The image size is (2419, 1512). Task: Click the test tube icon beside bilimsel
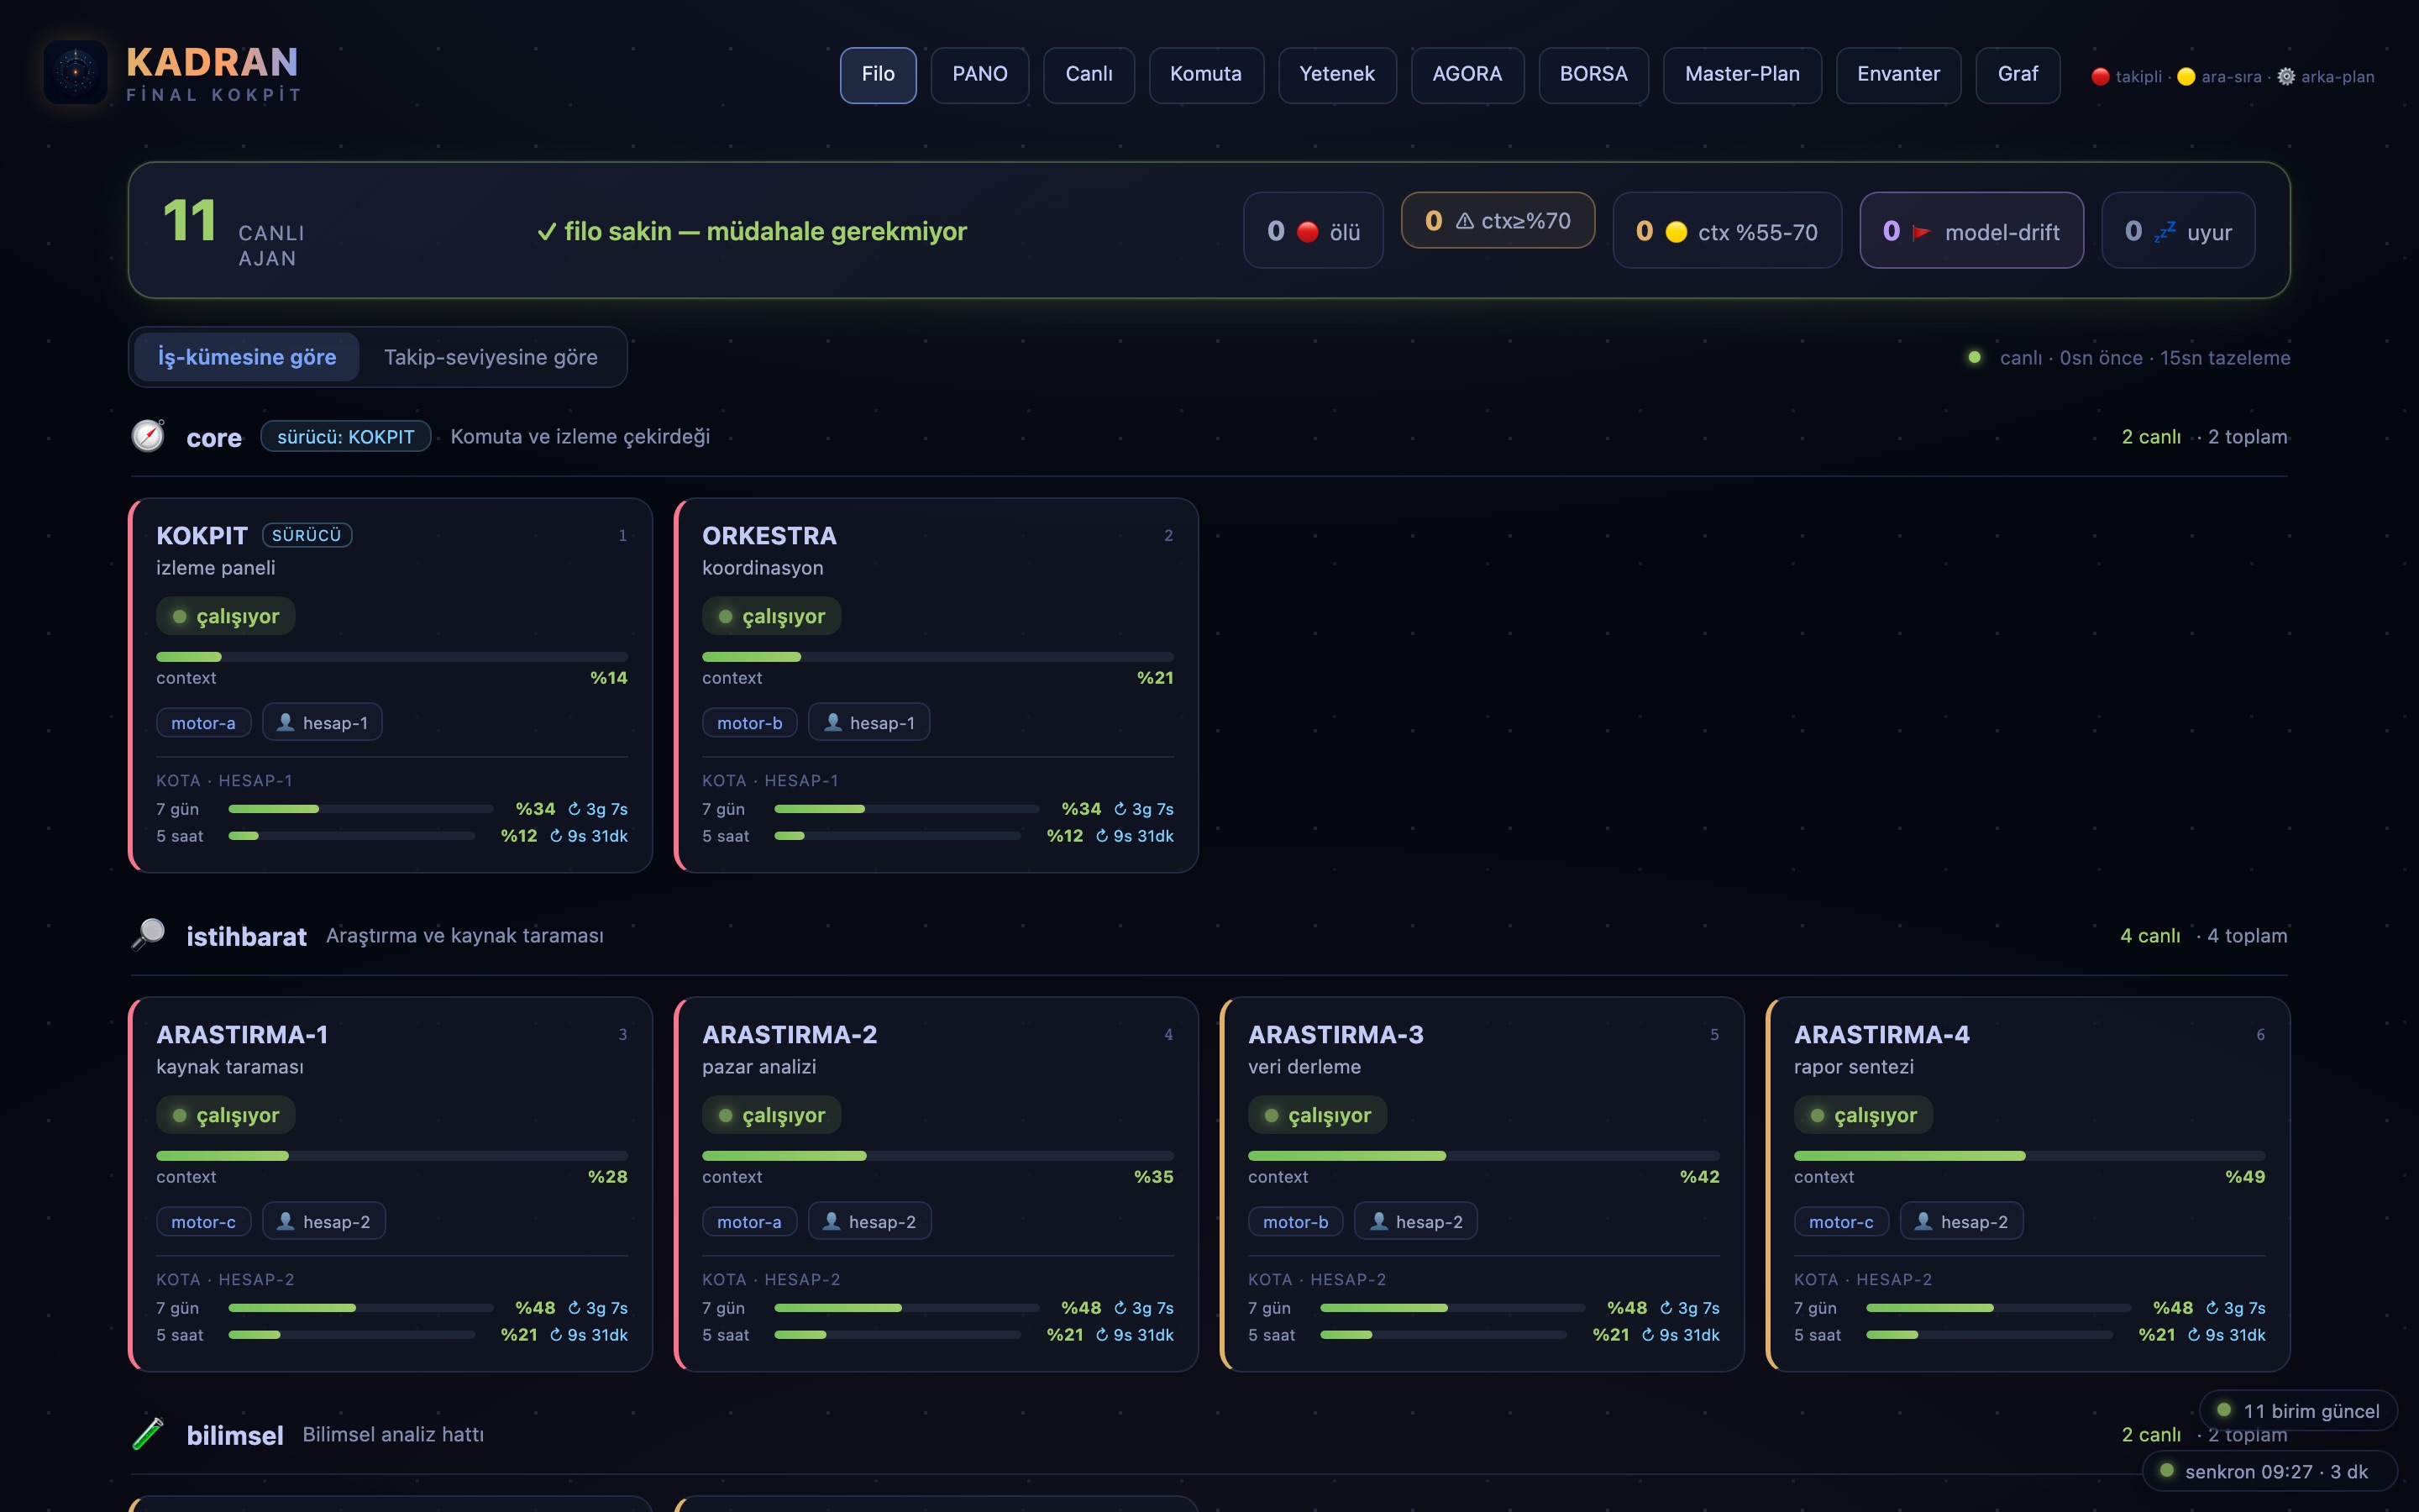[x=148, y=1433]
